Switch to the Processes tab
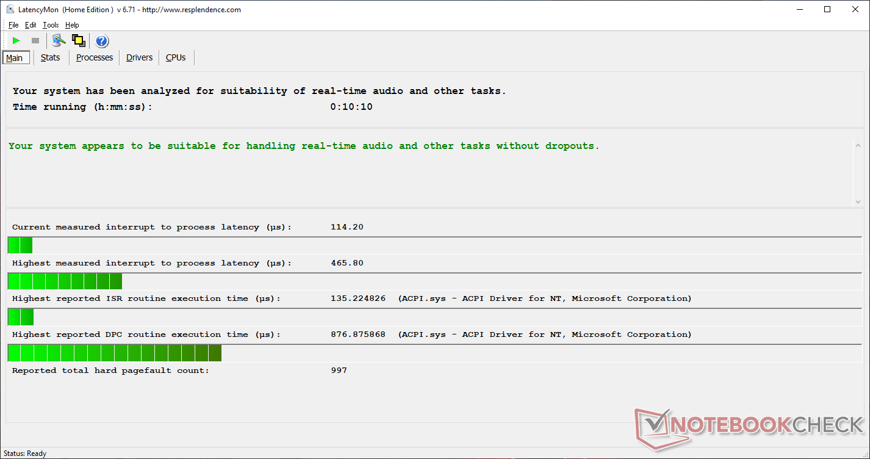The height and width of the screenshot is (459, 870). (95, 57)
